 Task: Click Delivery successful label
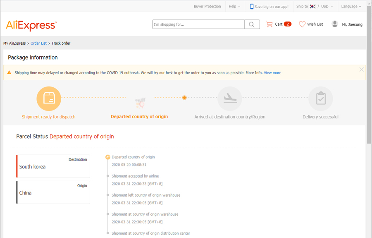point(320,117)
